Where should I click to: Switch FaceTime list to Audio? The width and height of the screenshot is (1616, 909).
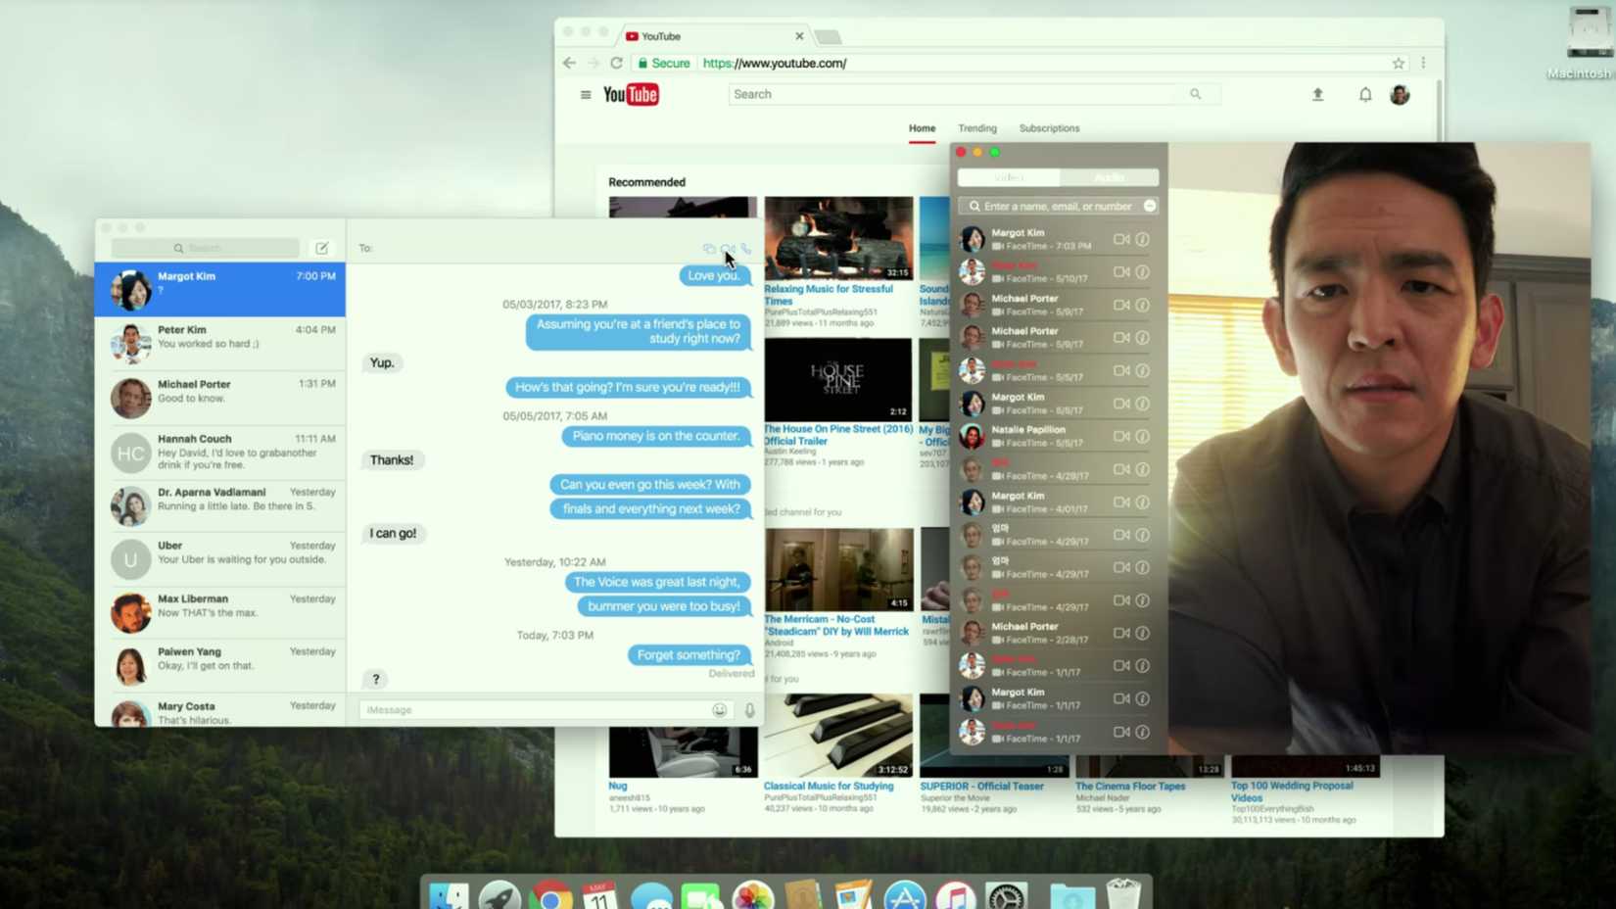point(1109,177)
